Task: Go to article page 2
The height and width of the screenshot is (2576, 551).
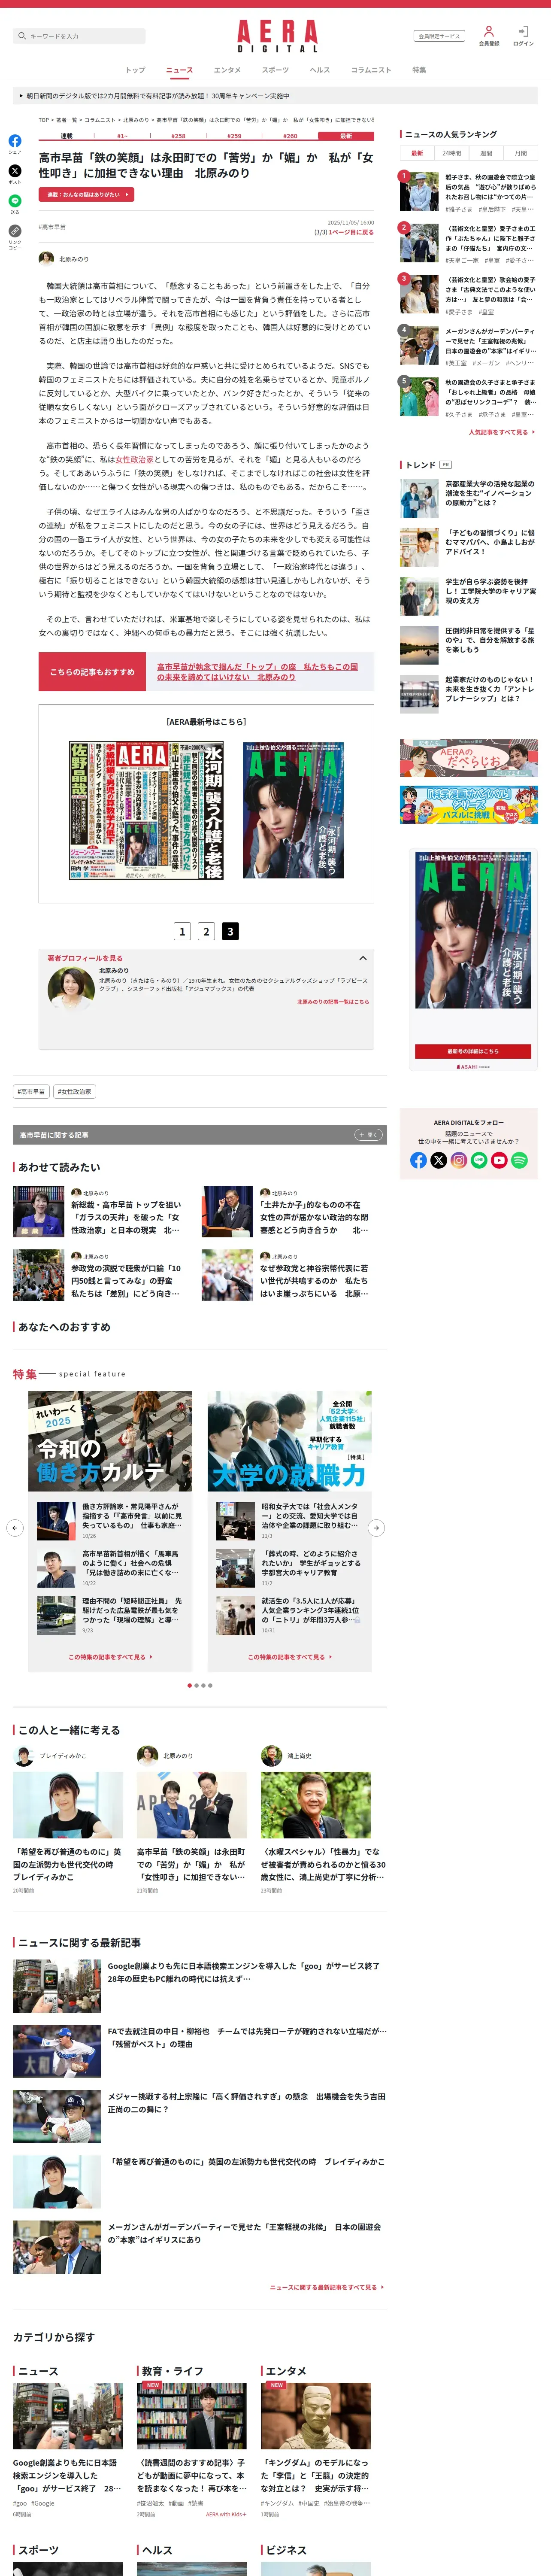Action: point(206,931)
